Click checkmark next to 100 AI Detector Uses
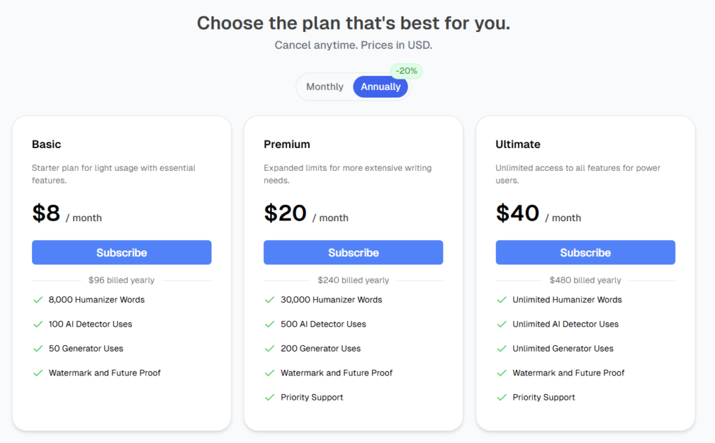Screen dimensions: 715x443 [38, 324]
